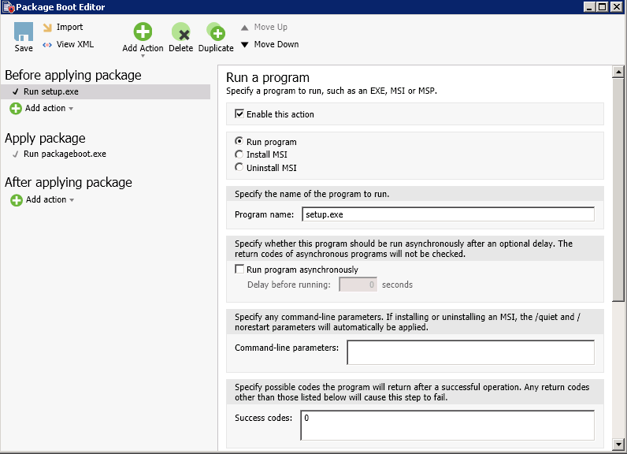Click the Delete toolbar icon

coord(181,32)
